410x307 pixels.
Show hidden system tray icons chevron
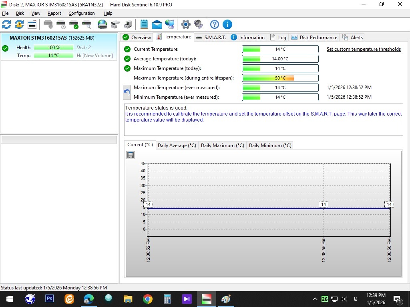[x=315, y=299]
